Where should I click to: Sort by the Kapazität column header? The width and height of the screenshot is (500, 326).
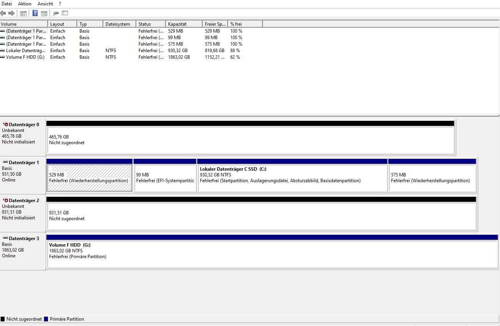click(x=184, y=24)
